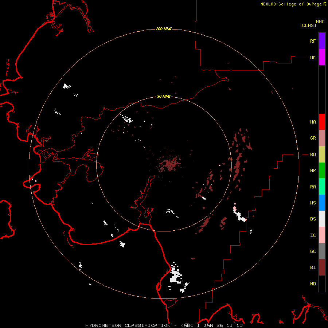Click the UK magenta legend swatch
Viewport: 328px width, 328px height.
322,57
